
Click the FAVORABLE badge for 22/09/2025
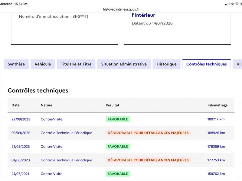(118, 119)
